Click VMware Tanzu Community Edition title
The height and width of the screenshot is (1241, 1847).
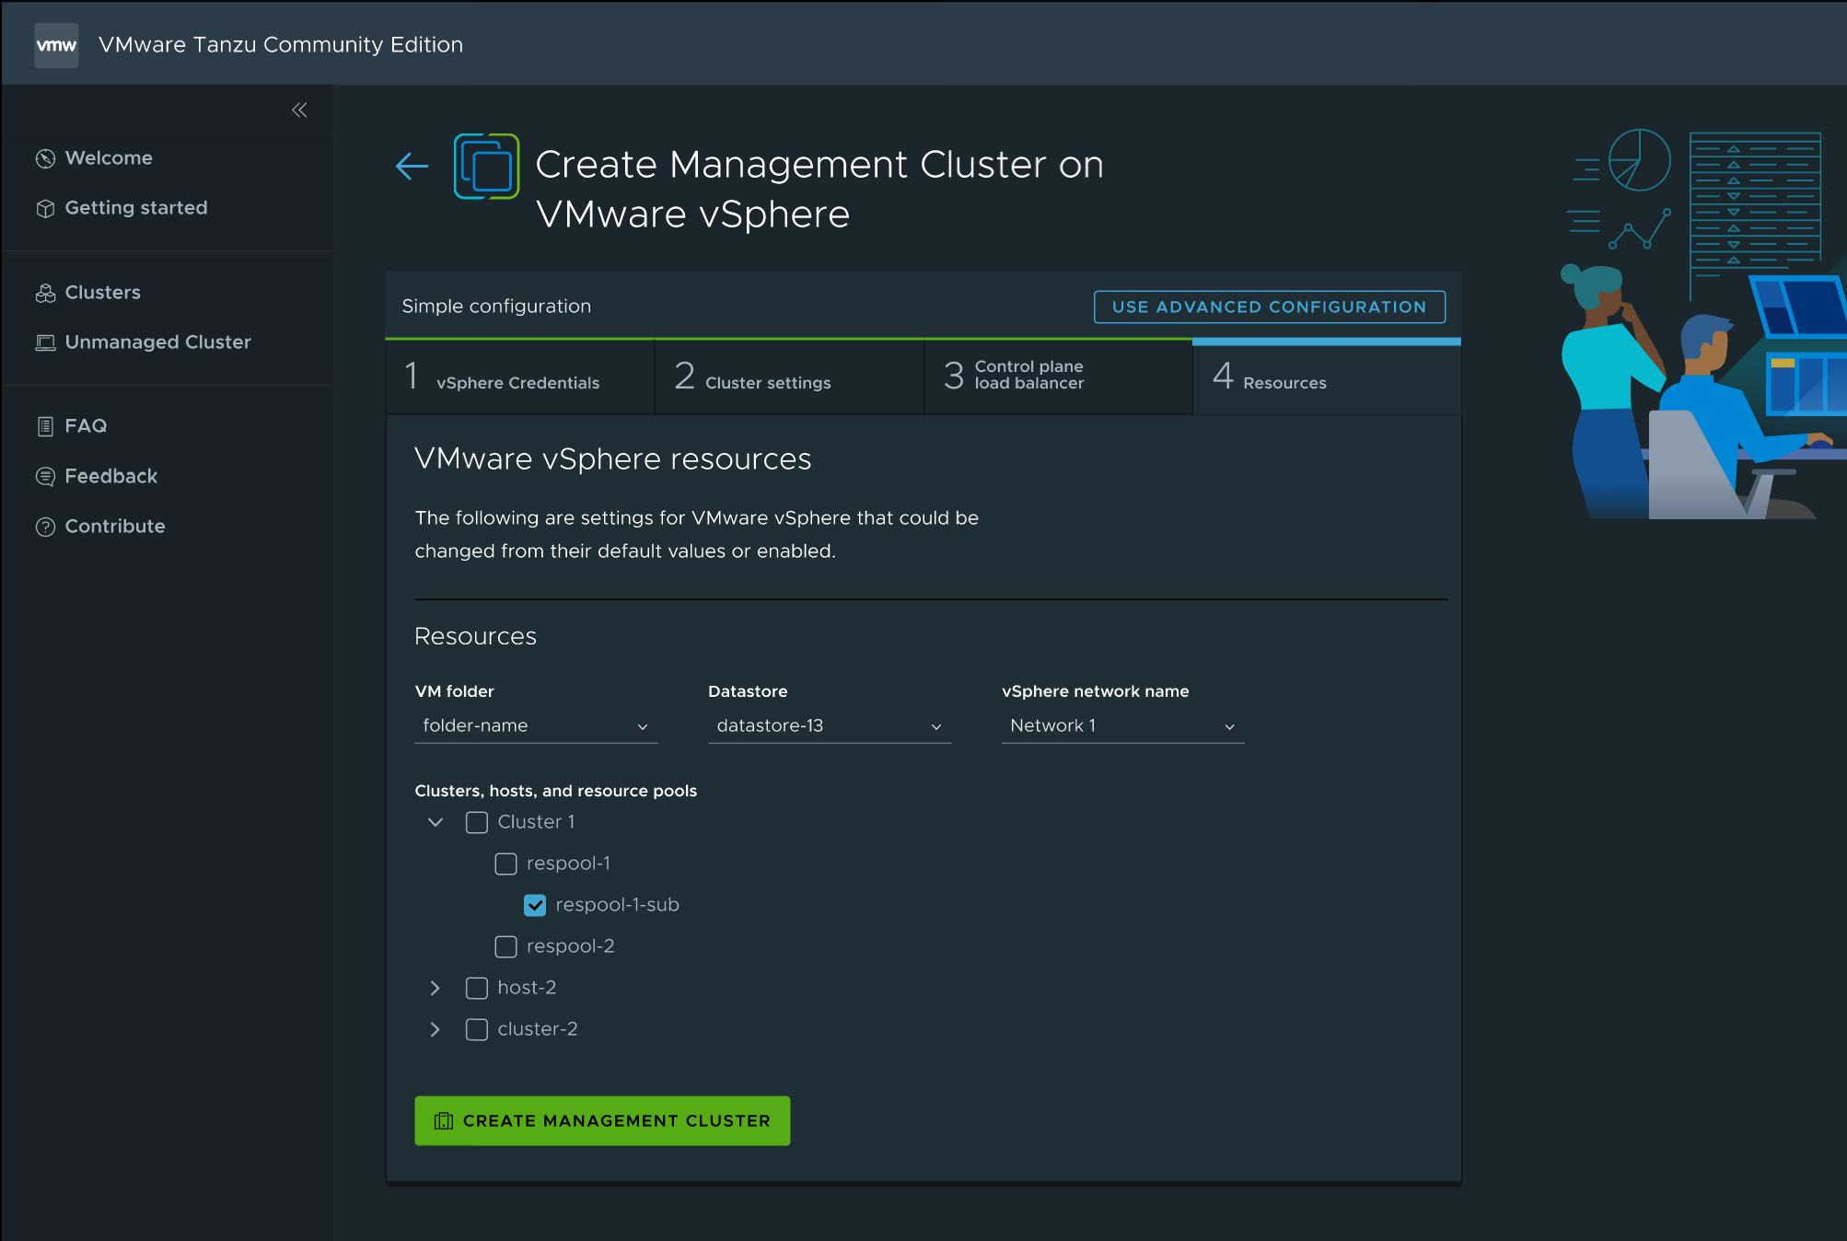point(281,45)
